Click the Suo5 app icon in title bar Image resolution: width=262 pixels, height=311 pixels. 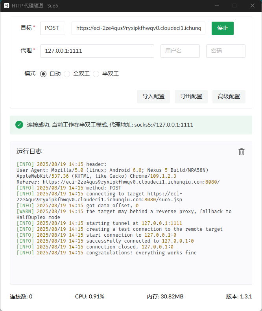coord(7,6)
